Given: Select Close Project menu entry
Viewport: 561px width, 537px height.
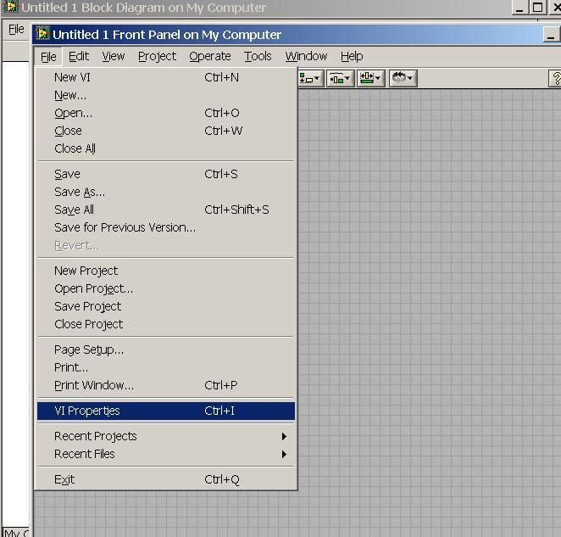Looking at the screenshot, I should point(166,324).
